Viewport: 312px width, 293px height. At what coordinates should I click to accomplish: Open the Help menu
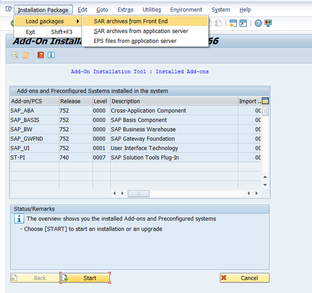tap(245, 10)
